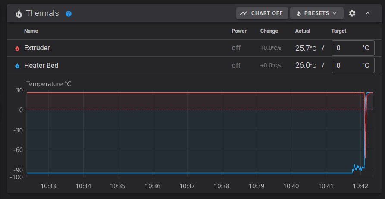Click the 10:33 time label on chart
This screenshot has height=199, width=385.
pyautogui.click(x=48, y=186)
